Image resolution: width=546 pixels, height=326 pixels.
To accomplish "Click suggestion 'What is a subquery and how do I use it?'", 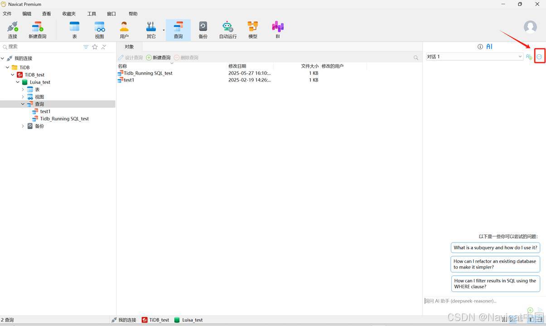I will tap(495, 248).
